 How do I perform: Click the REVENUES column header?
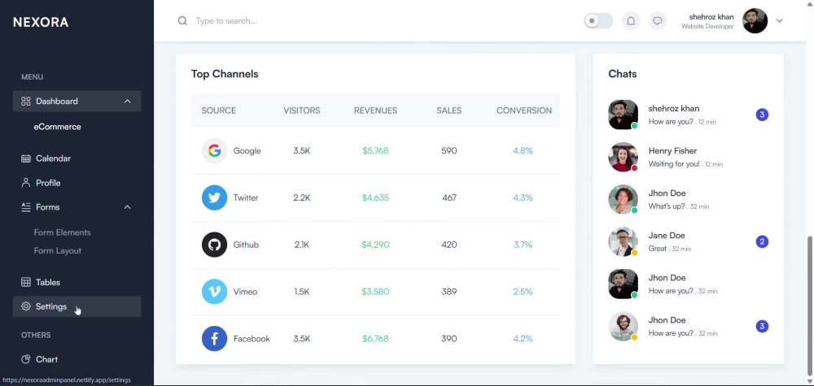point(375,111)
